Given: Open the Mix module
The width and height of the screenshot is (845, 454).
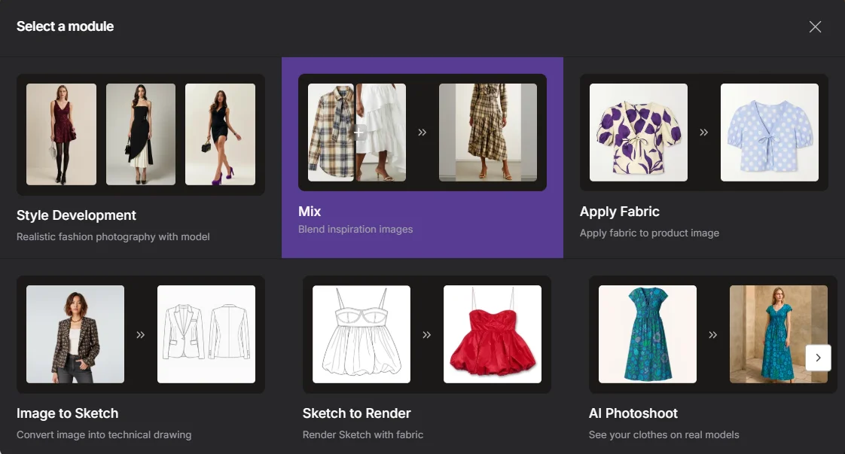Looking at the screenshot, I should [x=422, y=156].
